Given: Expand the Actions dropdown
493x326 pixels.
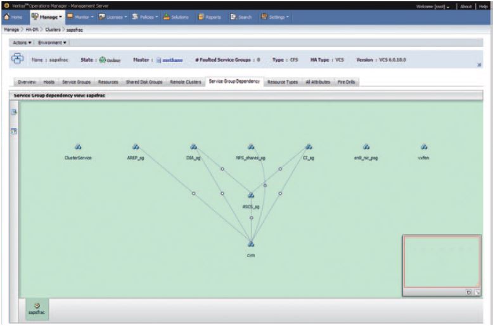Looking at the screenshot, I should point(22,42).
